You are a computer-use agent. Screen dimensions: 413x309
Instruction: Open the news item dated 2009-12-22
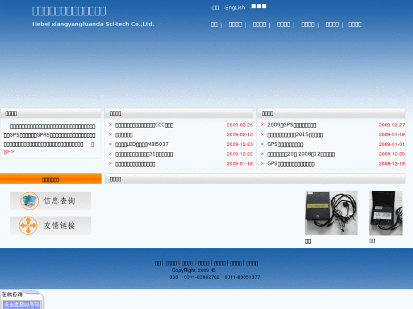(144, 154)
